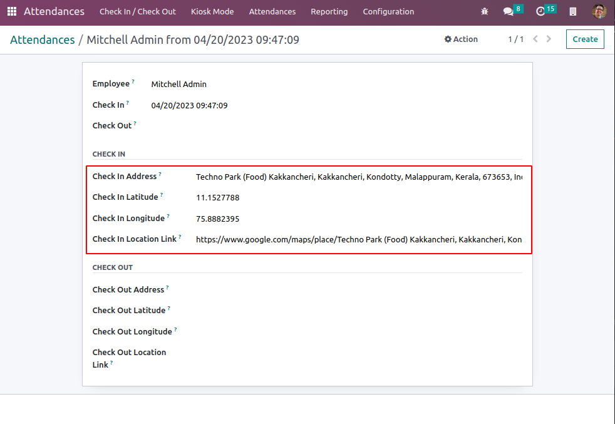This screenshot has height=424, width=615.
Task: Click the Check Out Address label
Action: click(128, 290)
